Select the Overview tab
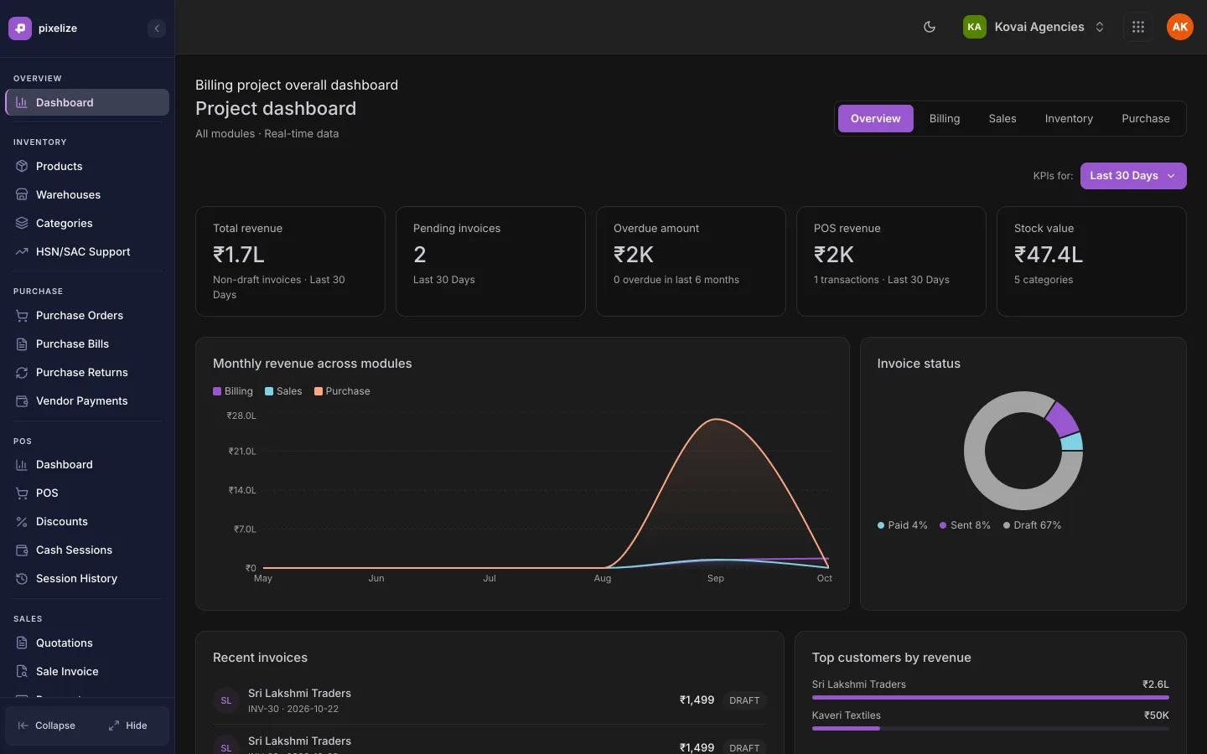This screenshot has height=754, width=1207. click(875, 119)
